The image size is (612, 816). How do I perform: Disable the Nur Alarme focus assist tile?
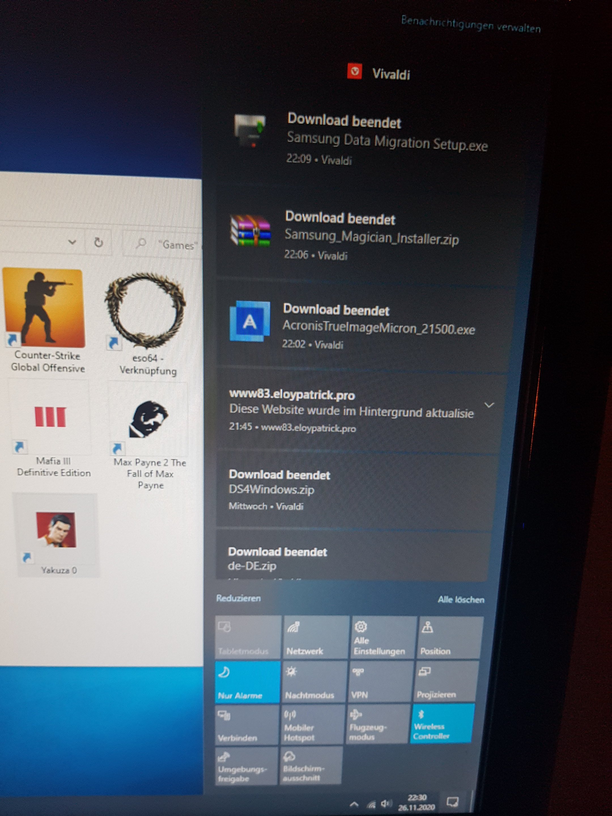[248, 682]
